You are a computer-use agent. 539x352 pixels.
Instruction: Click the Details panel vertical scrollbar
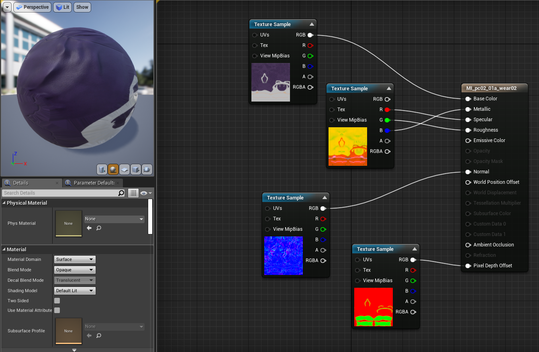coord(150,217)
